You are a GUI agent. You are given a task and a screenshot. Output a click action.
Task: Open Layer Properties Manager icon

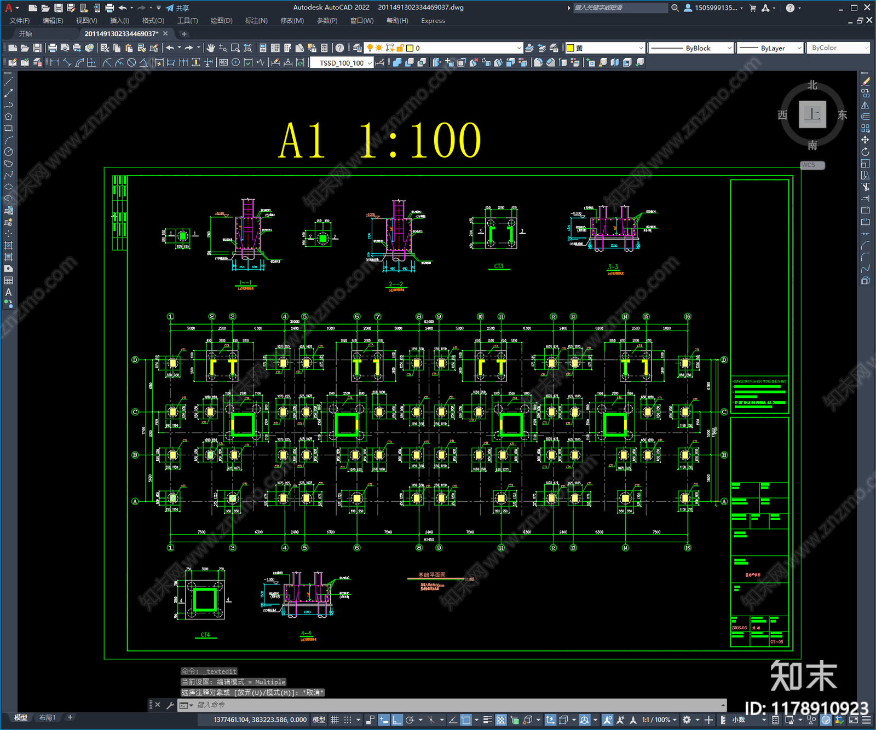click(x=357, y=48)
